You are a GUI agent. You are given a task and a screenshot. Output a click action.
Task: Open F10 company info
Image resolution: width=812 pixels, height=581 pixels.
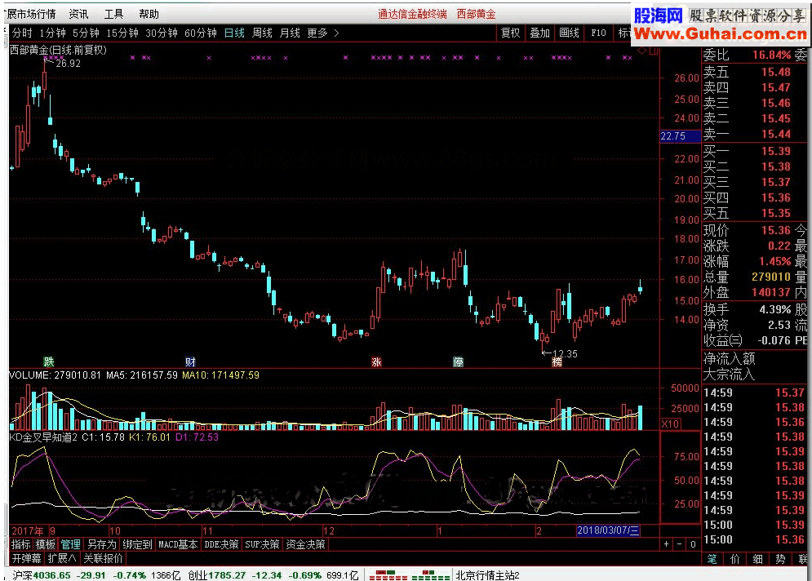(x=598, y=33)
